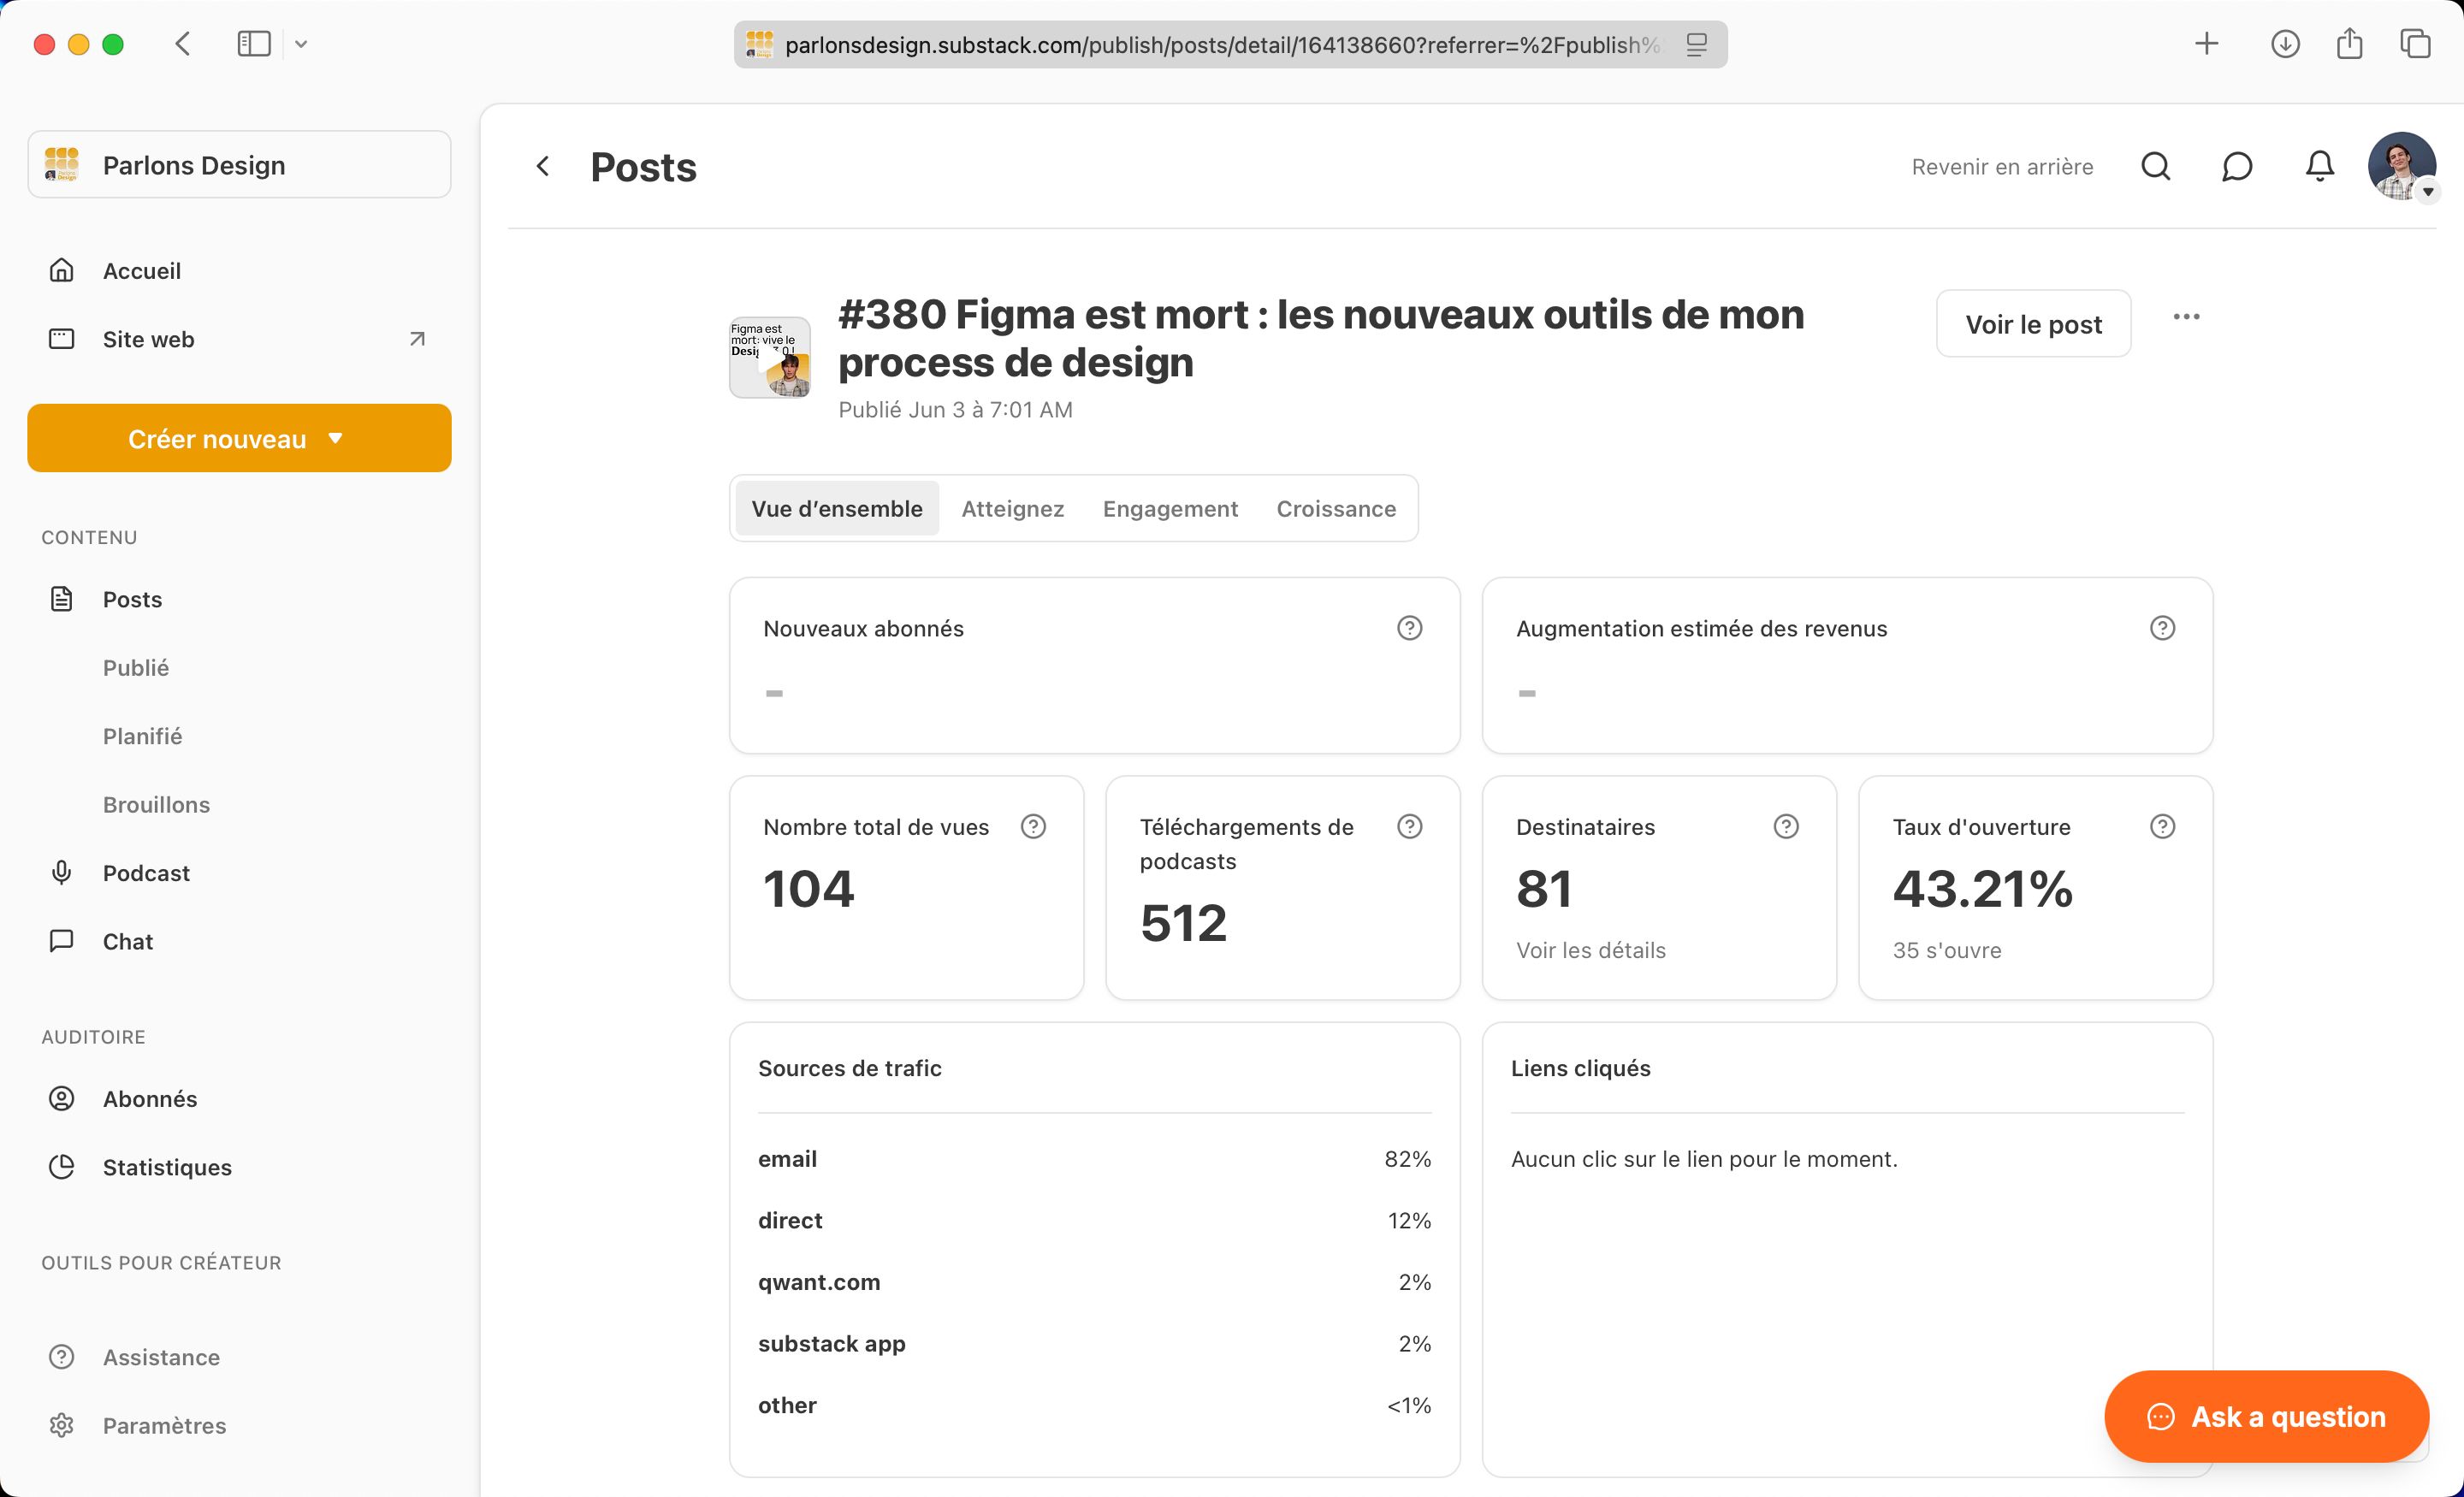2464x1497 pixels.
Task: Open the Parlons Design publication selector
Action: [x=239, y=164]
